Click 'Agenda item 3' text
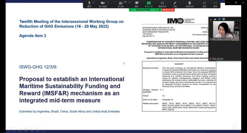247x133 pixels. pos(33,36)
